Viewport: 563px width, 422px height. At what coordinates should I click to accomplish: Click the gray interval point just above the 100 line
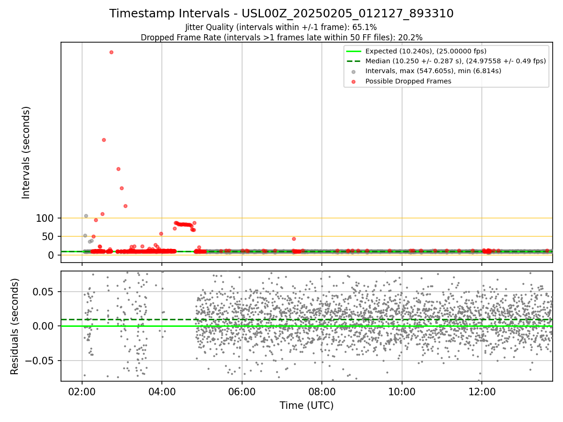[x=86, y=216]
